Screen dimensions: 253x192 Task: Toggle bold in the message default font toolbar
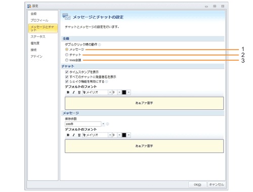[68, 135]
